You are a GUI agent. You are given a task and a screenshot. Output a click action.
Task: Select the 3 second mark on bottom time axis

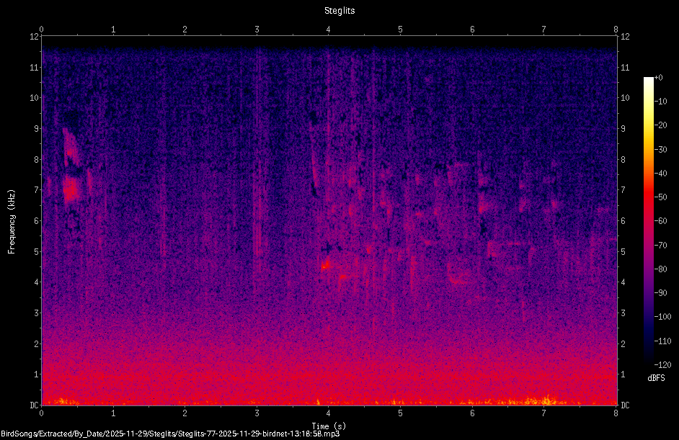257,413
